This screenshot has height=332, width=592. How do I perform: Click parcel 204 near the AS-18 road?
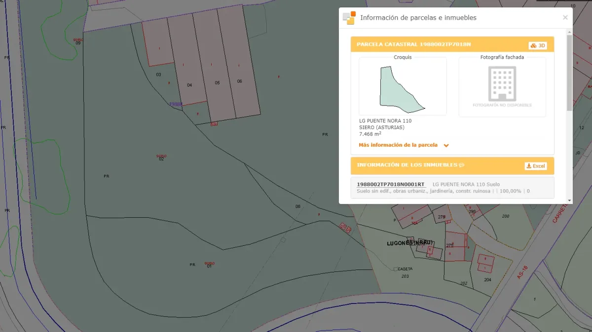[x=487, y=279]
